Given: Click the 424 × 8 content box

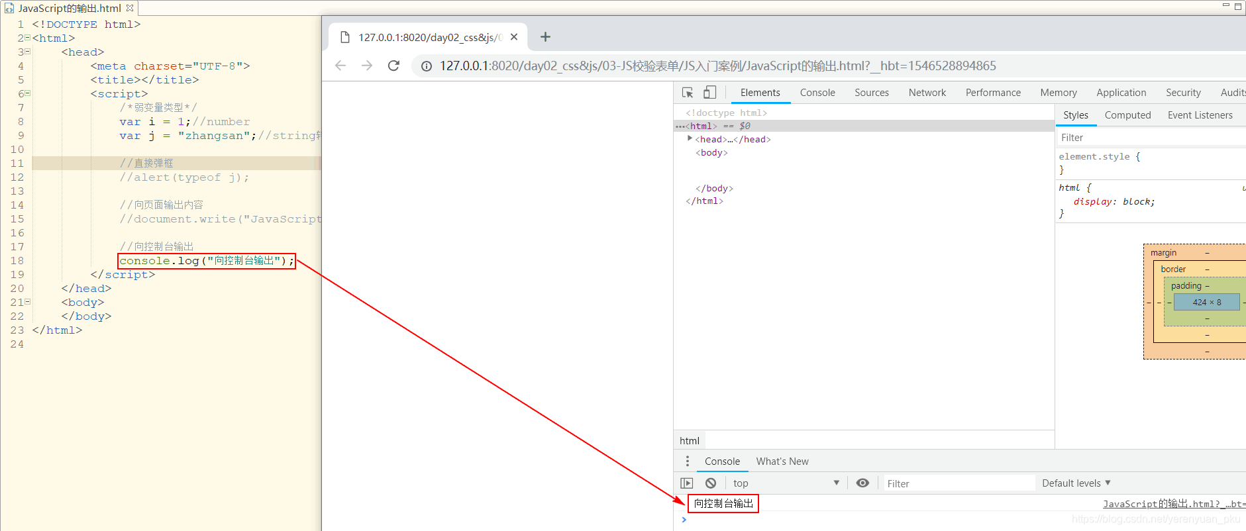Looking at the screenshot, I should pyautogui.click(x=1206, y=302).
